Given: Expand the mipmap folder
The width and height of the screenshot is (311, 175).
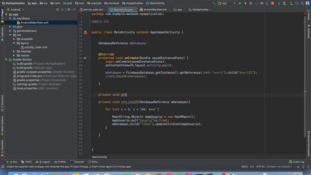Looking at the screenshot, I should (14, 52).
